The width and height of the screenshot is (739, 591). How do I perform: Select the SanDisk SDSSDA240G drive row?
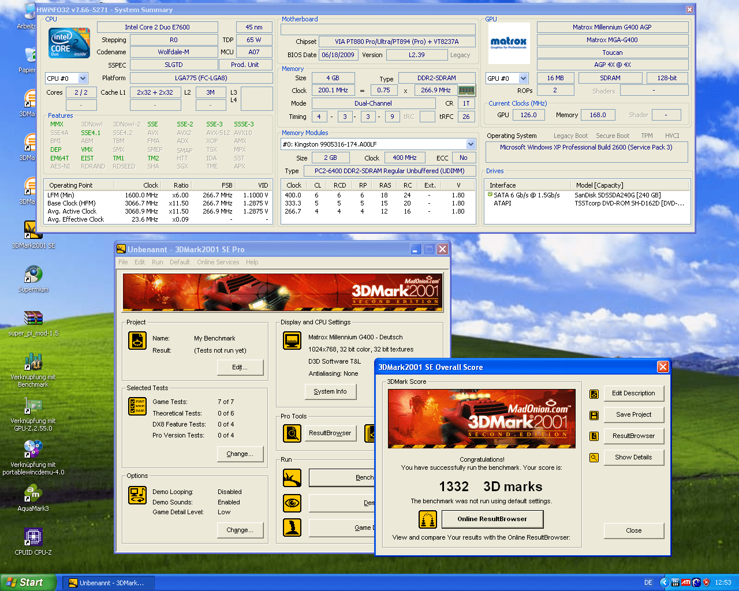coord(587,195)
